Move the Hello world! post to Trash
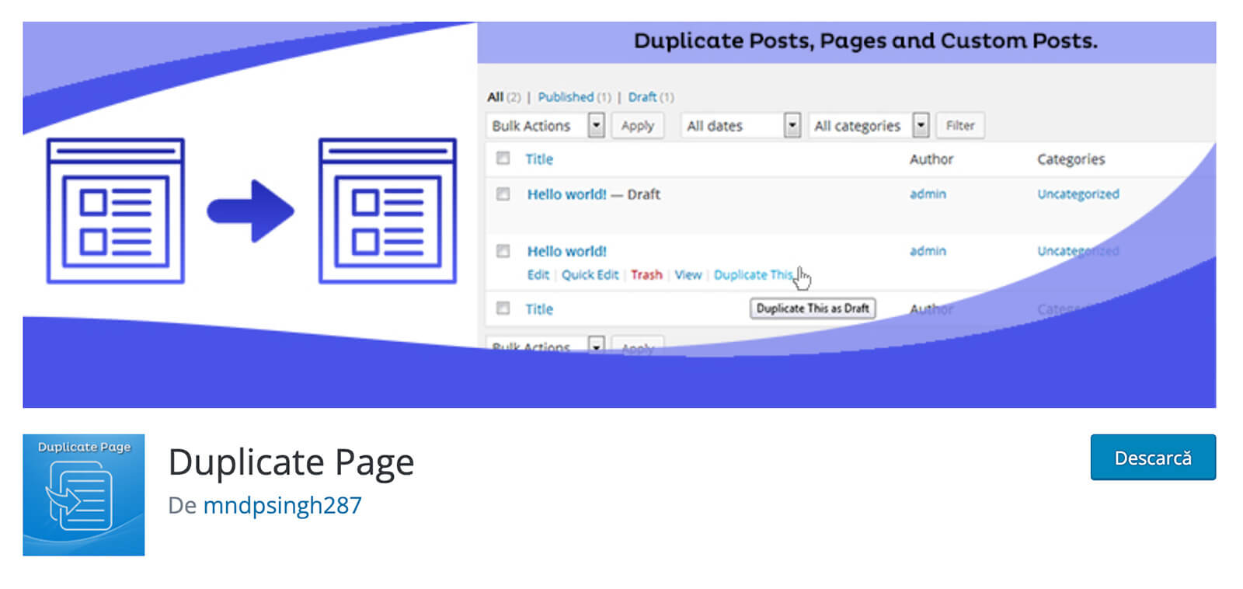This screenshot has width=1243, height=589. coord(646,275)
